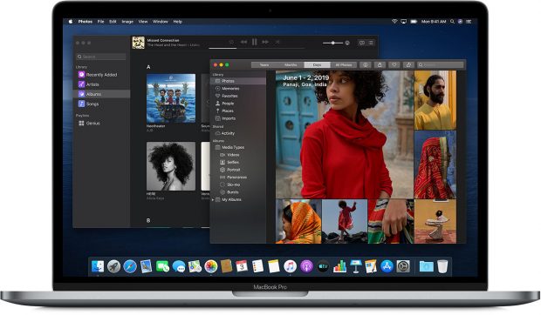
Task: Select the Days tab in Photos
Action: 317,64
